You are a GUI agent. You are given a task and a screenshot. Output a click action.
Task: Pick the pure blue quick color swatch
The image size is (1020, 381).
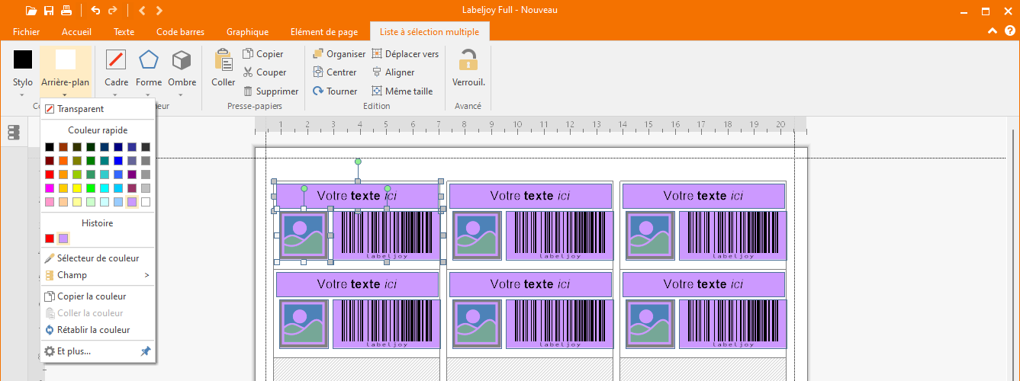118,161
